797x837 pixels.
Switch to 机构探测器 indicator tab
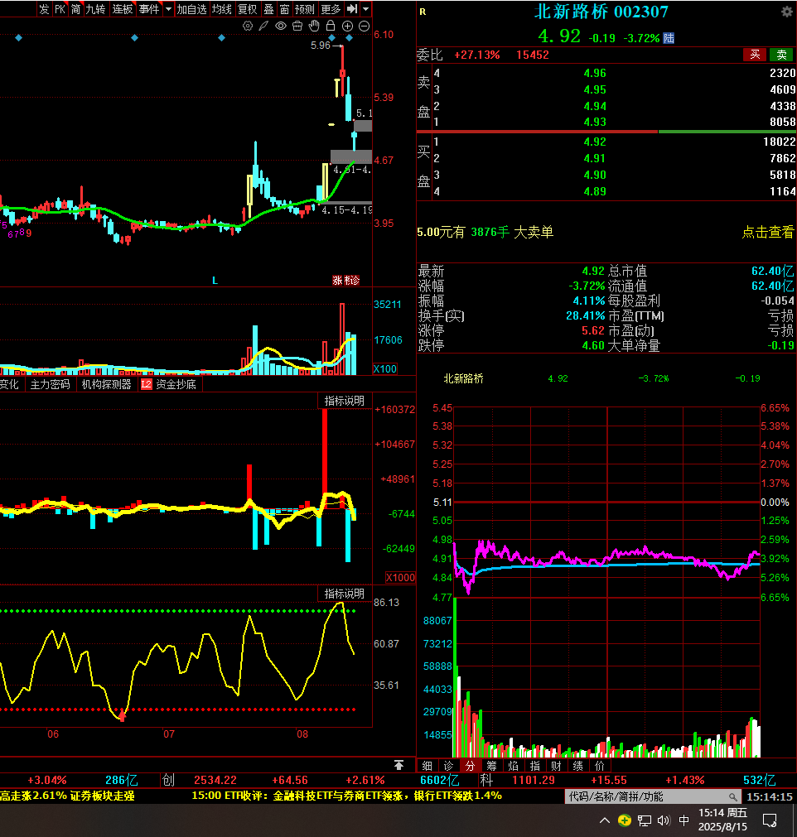click(x=106, y=384)
